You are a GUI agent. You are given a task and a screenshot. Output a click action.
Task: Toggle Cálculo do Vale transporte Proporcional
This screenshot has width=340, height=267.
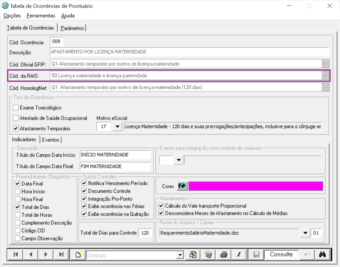click(161, 205)
